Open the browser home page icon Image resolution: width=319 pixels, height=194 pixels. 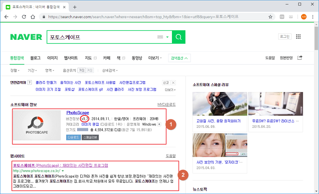click(33, 17)
